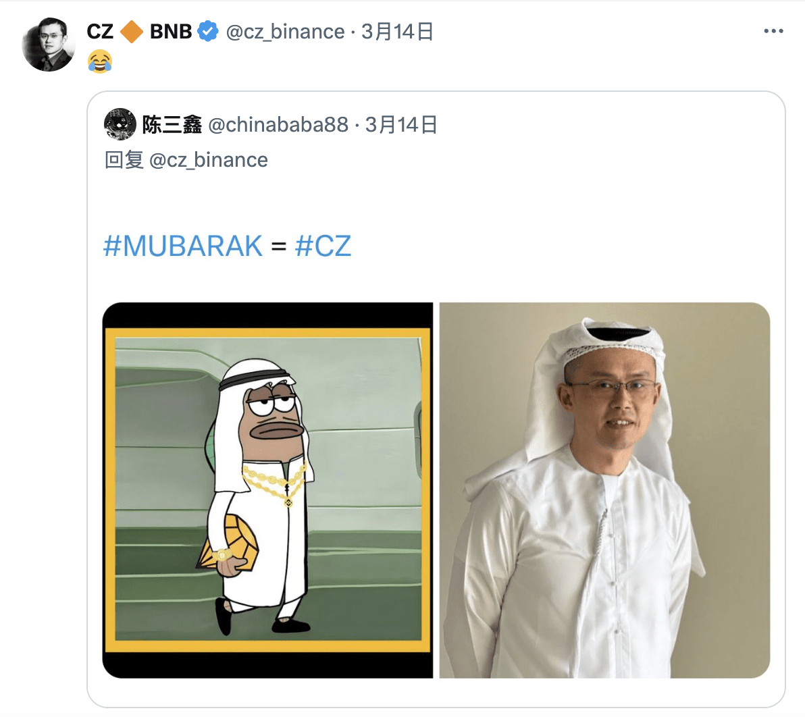Open the #MUBARAK hashtag
This screenshot has height=717, width=805.
coord(183,246)
